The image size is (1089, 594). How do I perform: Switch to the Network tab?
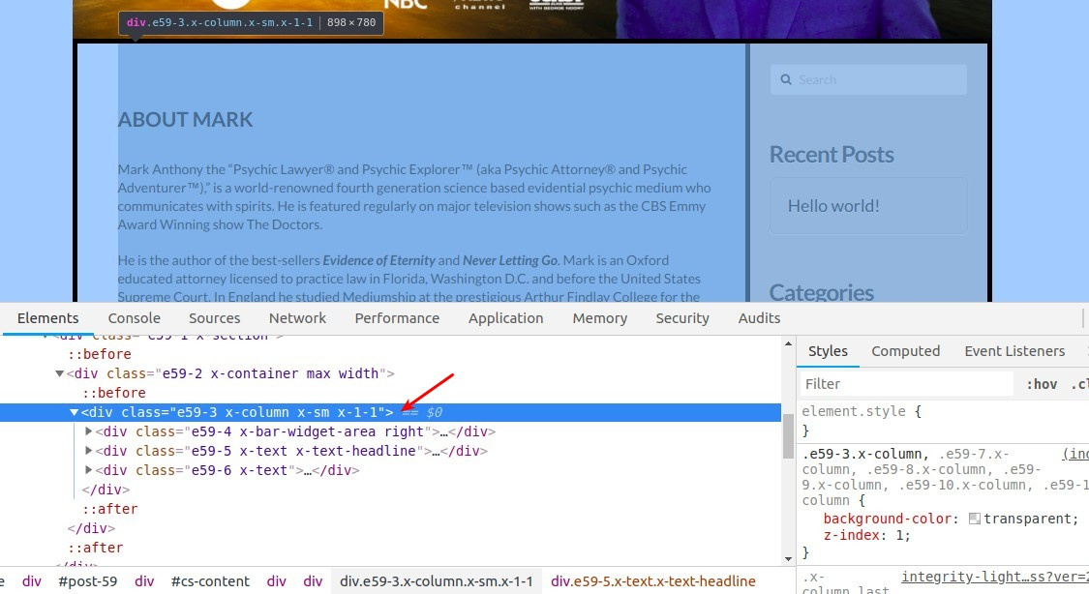(x=297, y=318)
